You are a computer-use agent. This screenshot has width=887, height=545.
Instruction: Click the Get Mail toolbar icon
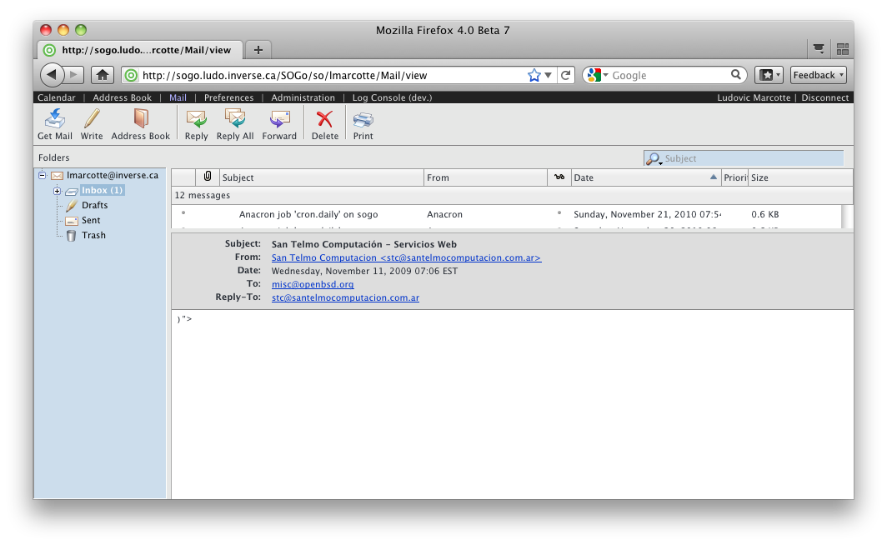55,124
